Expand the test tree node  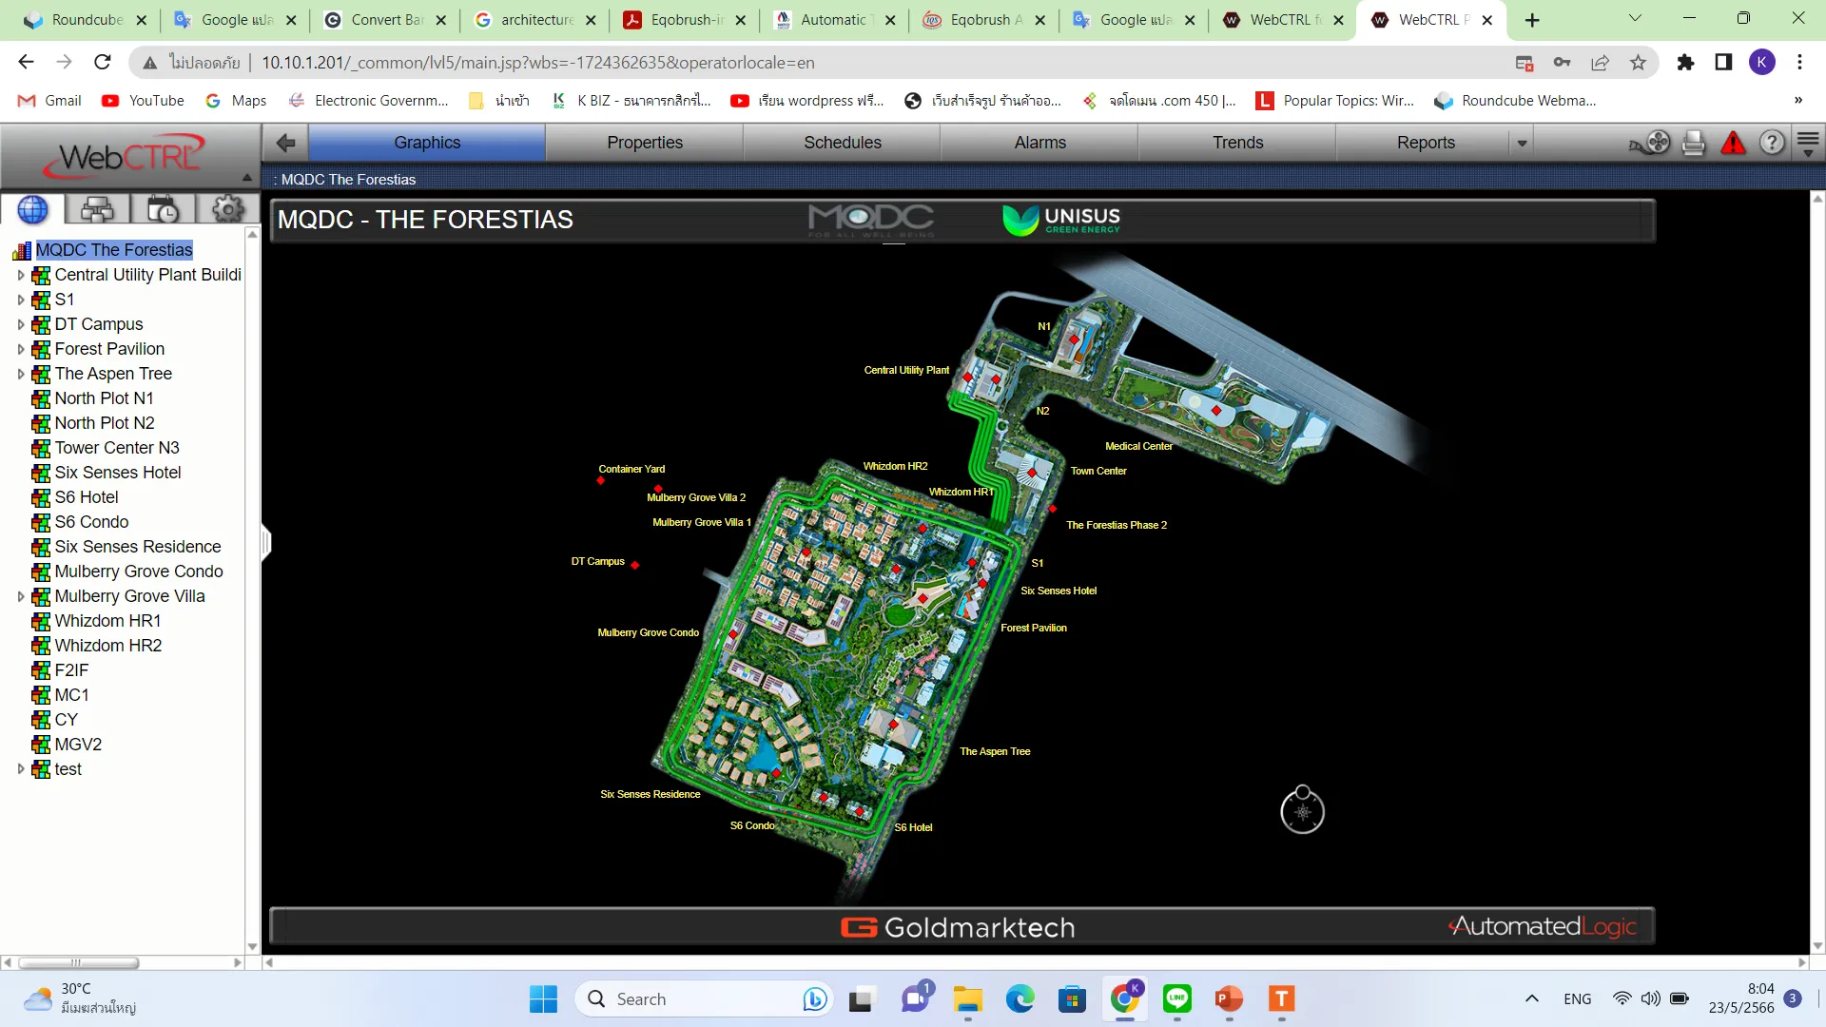tap(21, 770)
